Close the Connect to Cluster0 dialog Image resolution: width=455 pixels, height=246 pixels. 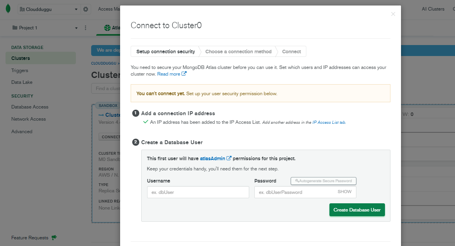(393, 14)
